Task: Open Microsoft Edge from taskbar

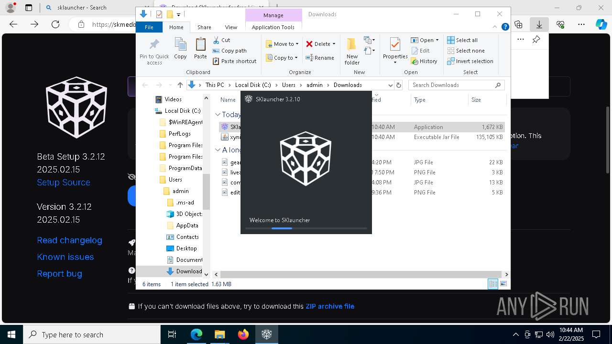Action: coord(197,334)
